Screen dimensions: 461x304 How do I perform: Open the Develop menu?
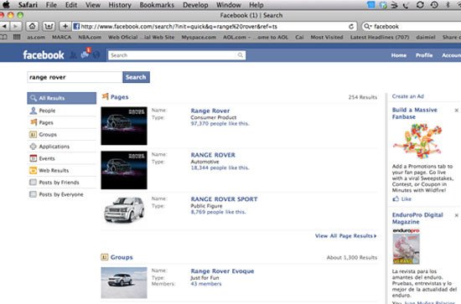(x=195, y=5)
